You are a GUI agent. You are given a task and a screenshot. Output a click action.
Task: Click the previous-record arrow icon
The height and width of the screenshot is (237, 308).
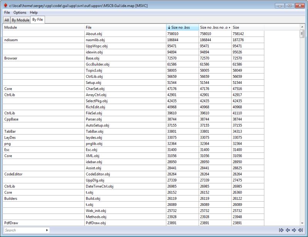click(288, 230)
